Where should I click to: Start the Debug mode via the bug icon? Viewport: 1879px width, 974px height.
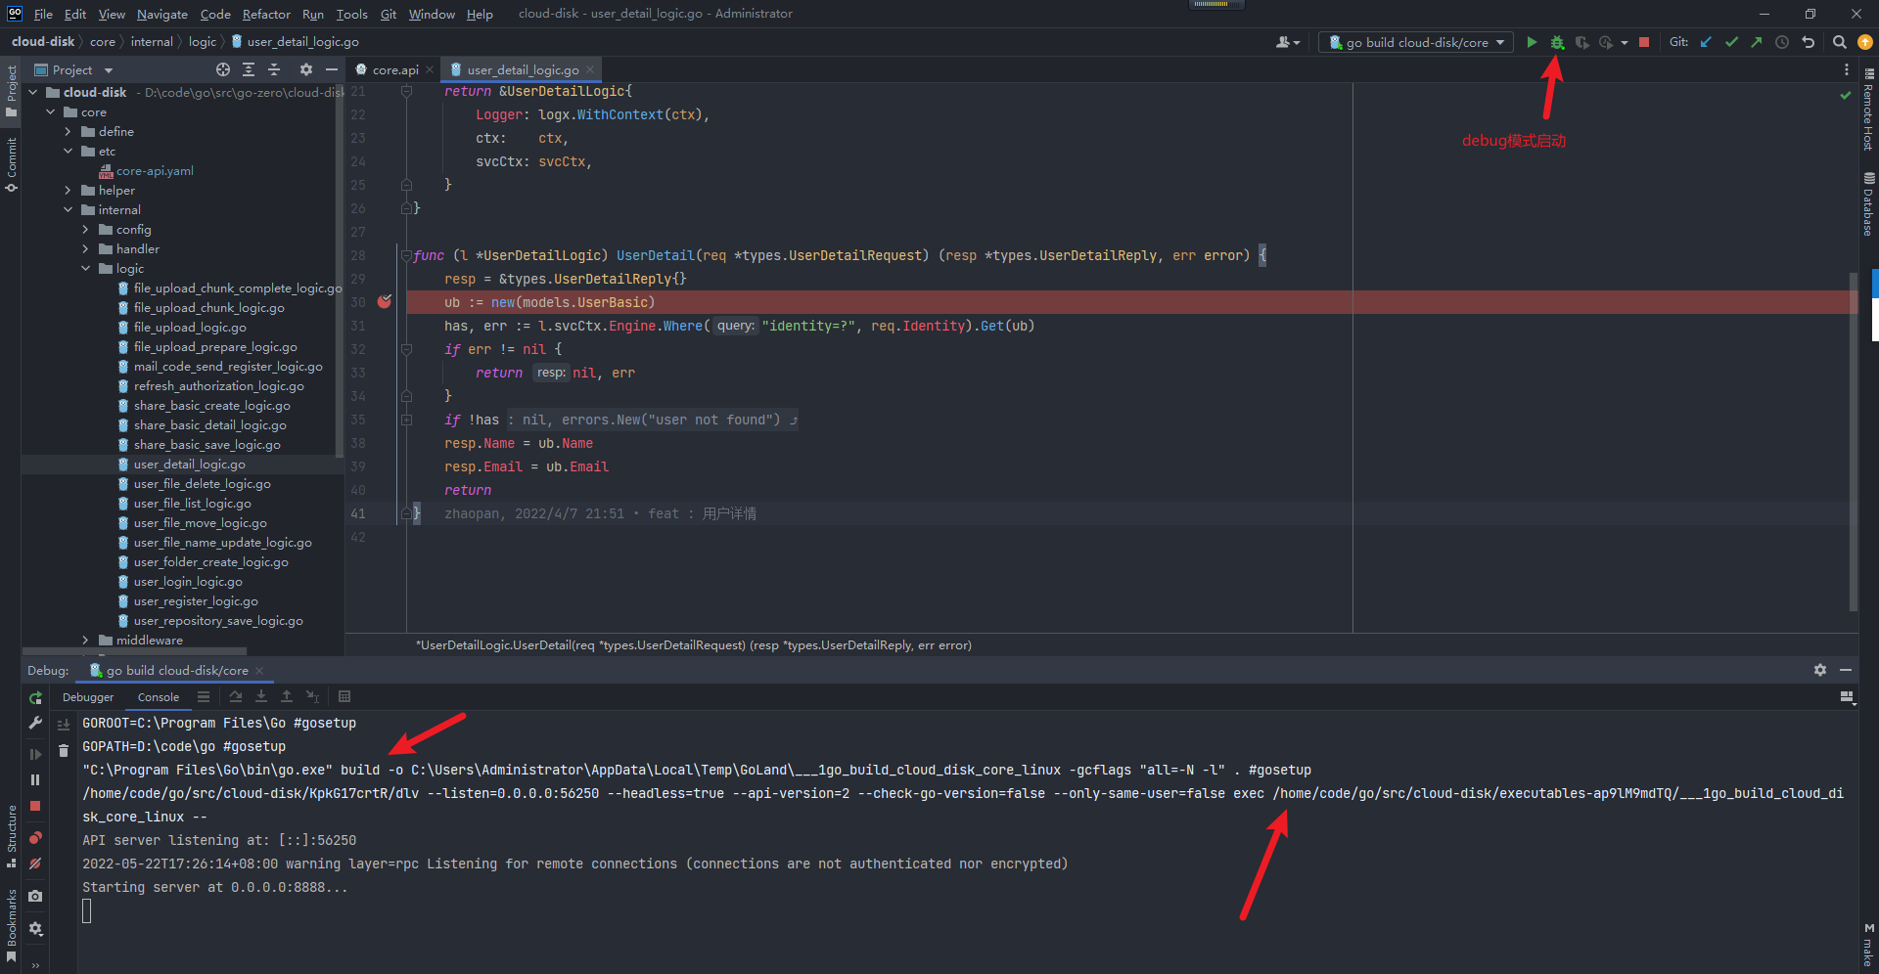coord(1557,42)
